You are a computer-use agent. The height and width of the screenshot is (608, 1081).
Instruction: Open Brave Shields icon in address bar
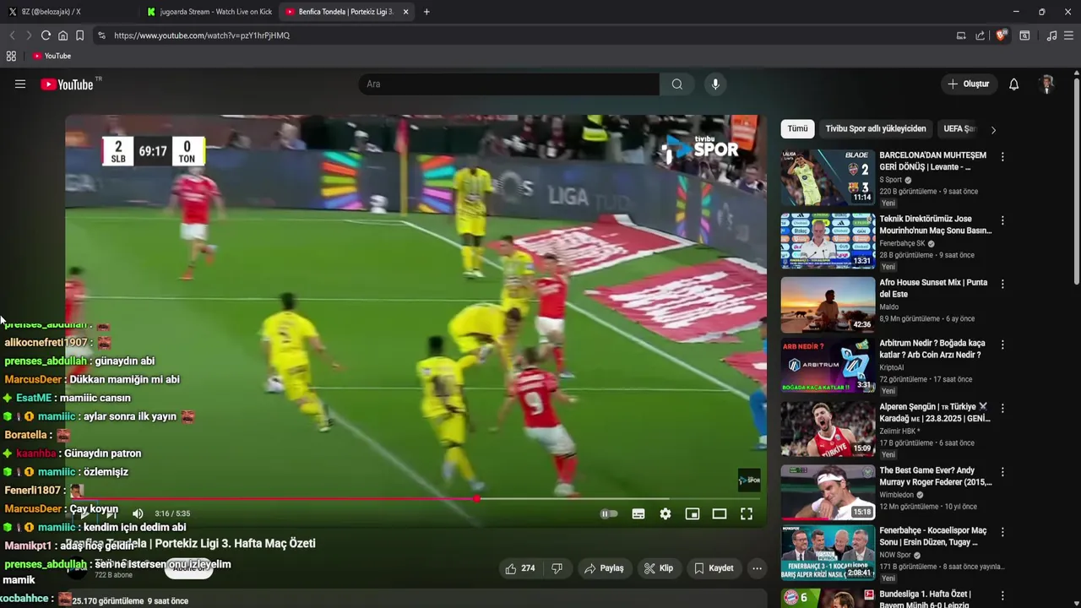click(1001, 35)
